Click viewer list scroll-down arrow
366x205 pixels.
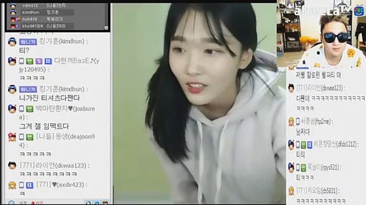106,28
